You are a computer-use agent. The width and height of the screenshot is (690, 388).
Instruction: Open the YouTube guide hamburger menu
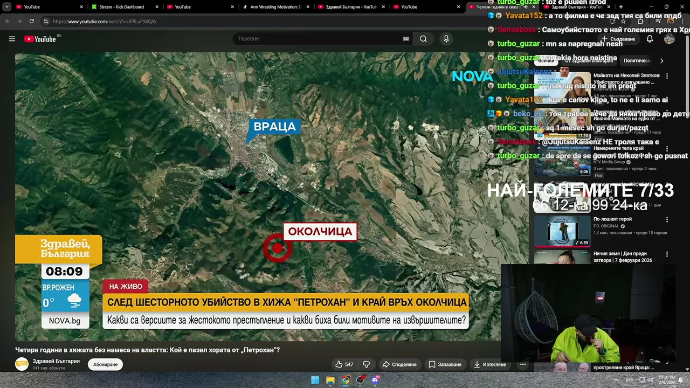[12, 39]
